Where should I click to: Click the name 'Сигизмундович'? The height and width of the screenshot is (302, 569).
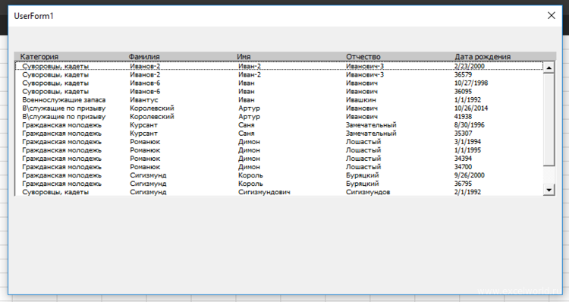click(x=264, y=192)
